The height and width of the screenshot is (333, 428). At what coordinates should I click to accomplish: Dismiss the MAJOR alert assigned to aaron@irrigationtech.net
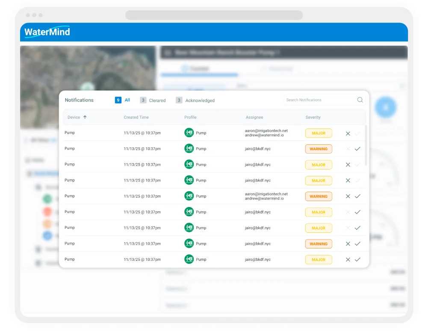tap(348, 133)
